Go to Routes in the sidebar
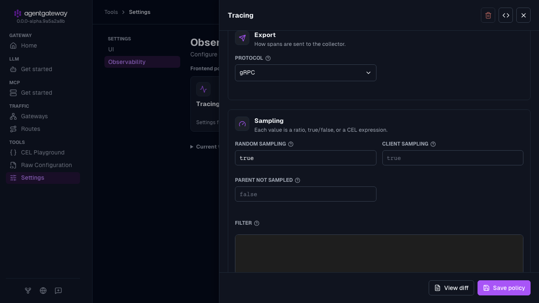This screenshot has height=303, width=539. pos(43,129)
